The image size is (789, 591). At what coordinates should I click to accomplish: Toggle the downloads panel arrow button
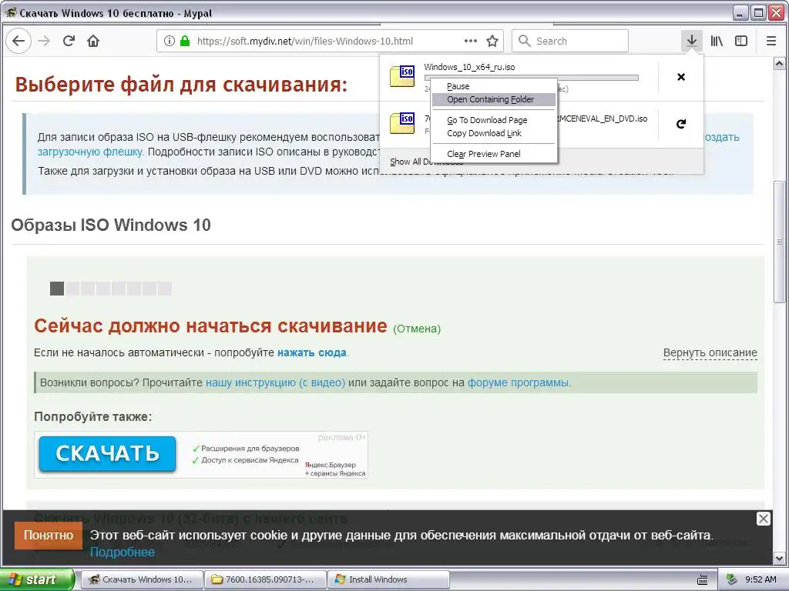692,41
